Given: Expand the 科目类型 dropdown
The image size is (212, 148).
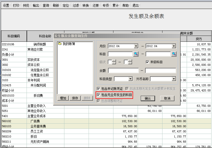Looking at the screenshot, I should click(x=130, y=79).
